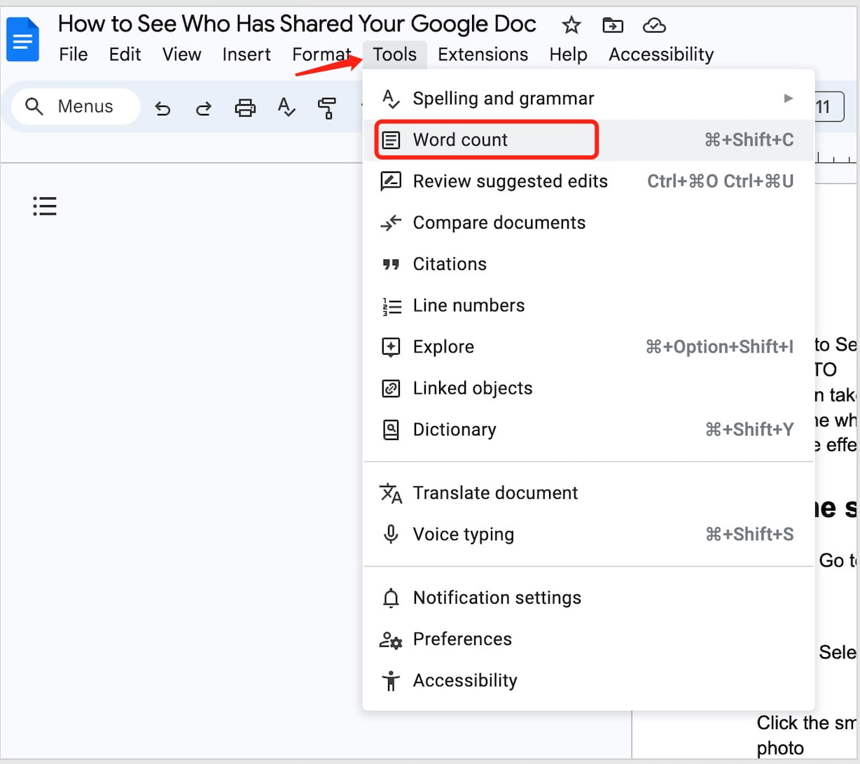Image resolution: width=860 pixels, height=764 pixels.
Task: Start Voice typing
Action: click(x=589, y=534)
